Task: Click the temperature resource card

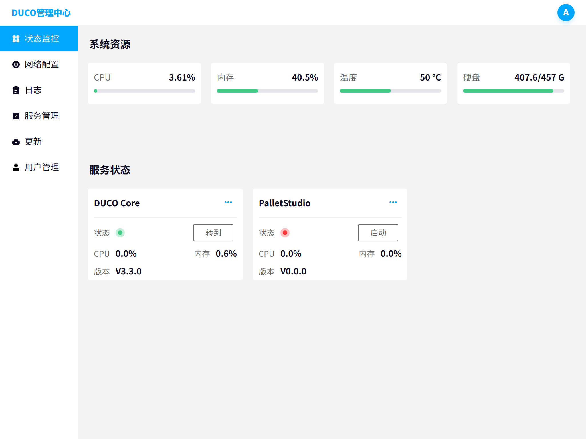Action: tap(390, 83)
